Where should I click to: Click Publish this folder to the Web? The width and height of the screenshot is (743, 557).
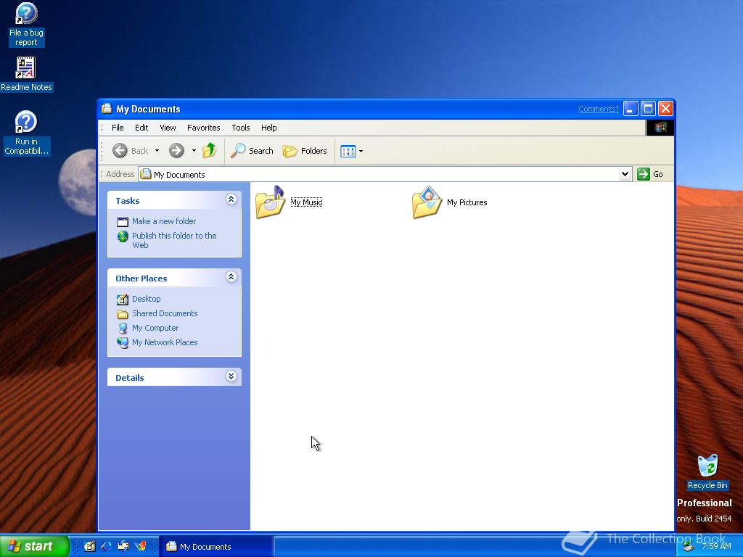coord(174,241)
